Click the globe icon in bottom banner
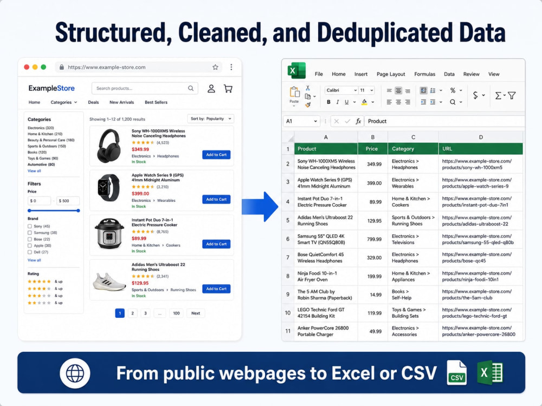Image resolution: width=542 pixels, height=406 pixels. tap(75, 373)
